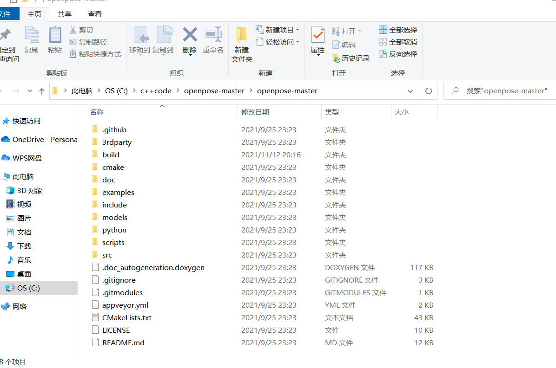Switch to the 查看 (View) tab

click(x=94, y=14)
